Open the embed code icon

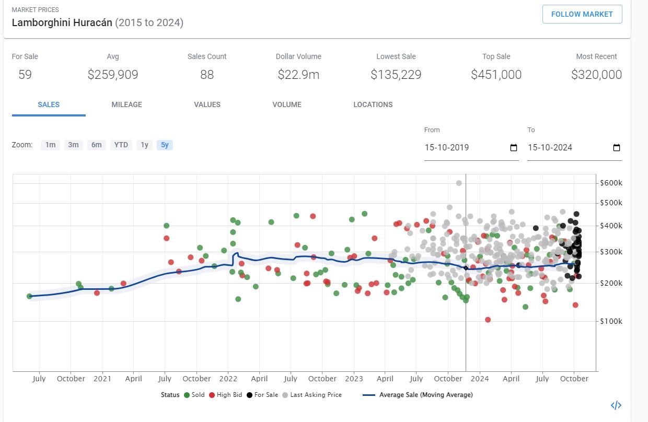tap(616, 405)
